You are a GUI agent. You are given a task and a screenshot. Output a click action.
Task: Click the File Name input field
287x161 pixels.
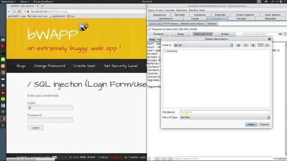point(225,112)
